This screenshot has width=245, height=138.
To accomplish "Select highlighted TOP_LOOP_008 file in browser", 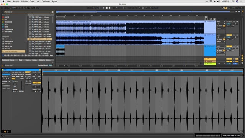I will (39, 39).
